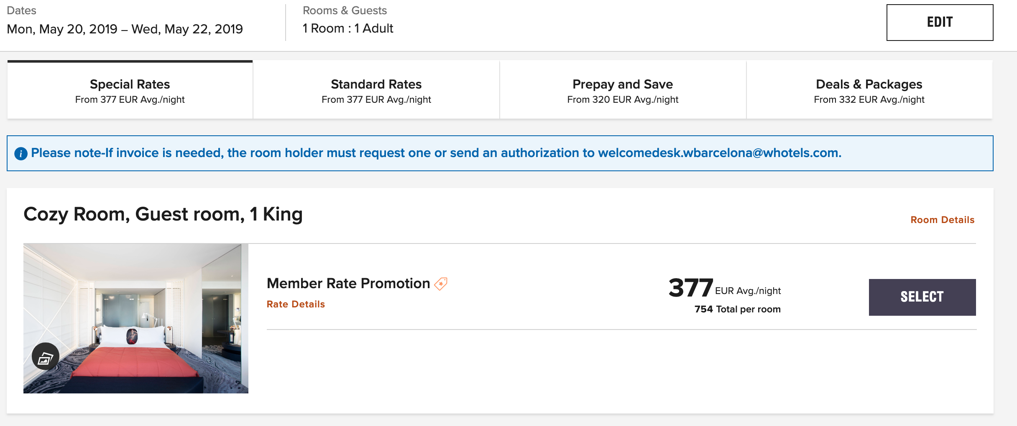The image size is (1017, 426).
Task: Click the welcomedesk email address in notice
Action: (719, 153)
